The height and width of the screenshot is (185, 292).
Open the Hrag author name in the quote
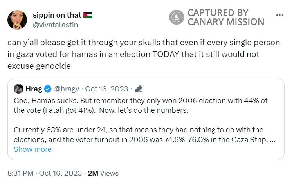(34, 89)
